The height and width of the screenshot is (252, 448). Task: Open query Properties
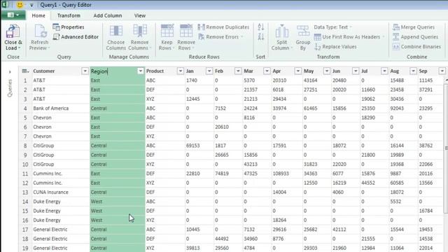pos(69,27)
